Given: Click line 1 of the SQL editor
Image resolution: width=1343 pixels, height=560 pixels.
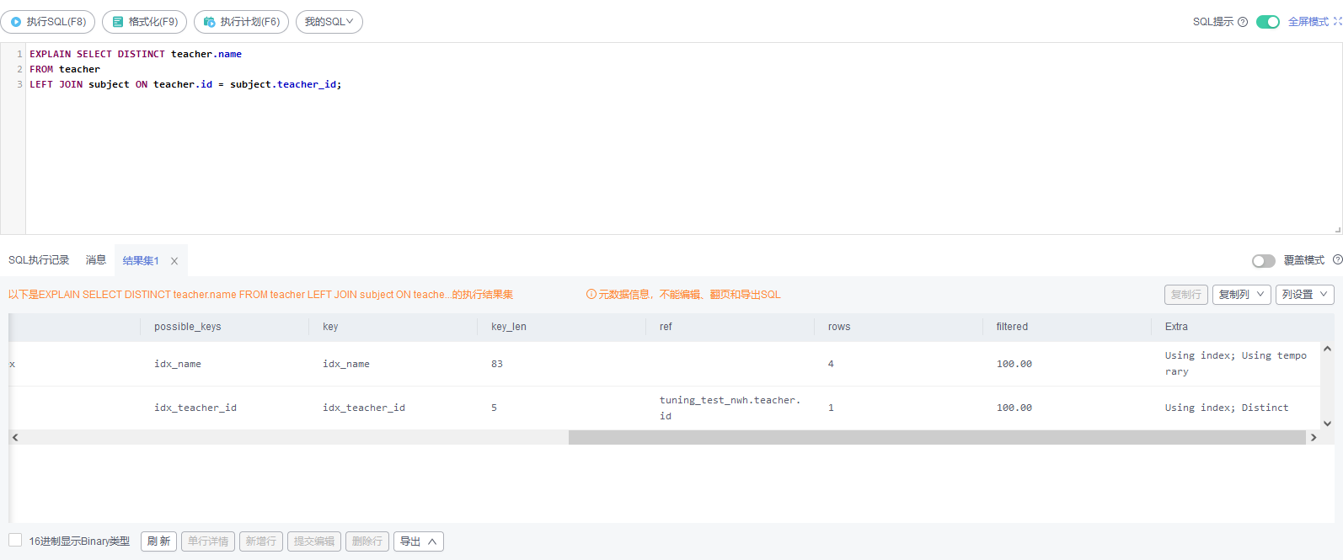Looking at the screenshot, I should coord(136,54).
